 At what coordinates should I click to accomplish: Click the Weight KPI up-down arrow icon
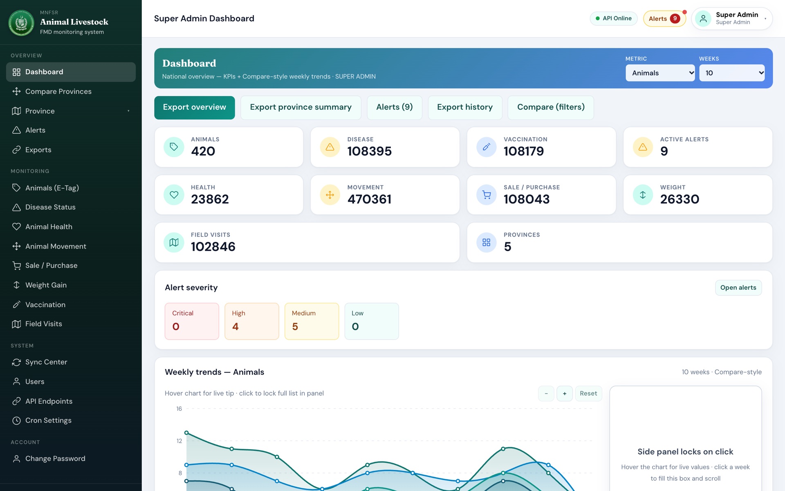pos(643,195)
